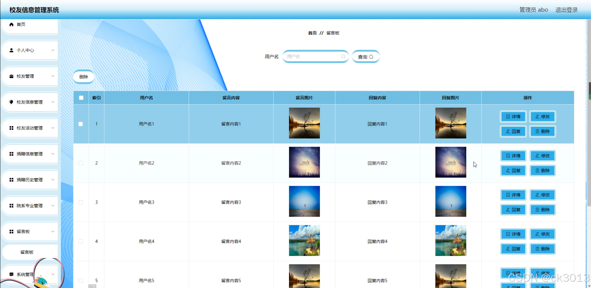Click the grid icon next to 留言板 menu
This screenshot has width=591, height=288.
[x=11, y=232]
